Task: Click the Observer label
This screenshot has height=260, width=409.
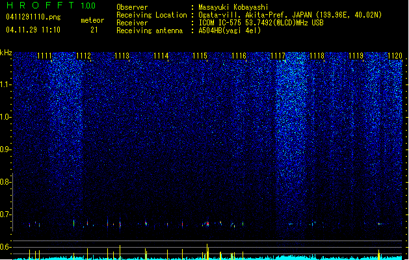Action: [x=132, y=7]
